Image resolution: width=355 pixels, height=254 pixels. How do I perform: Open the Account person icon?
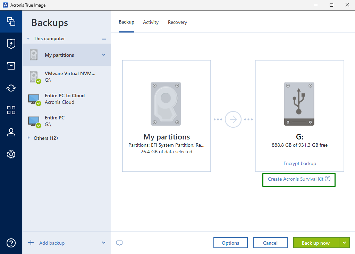(x=11, y=132)
